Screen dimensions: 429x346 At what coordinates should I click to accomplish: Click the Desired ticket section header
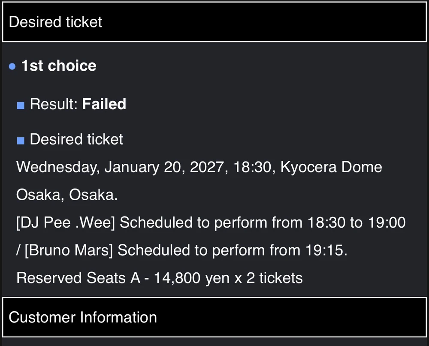click(214, 22)
